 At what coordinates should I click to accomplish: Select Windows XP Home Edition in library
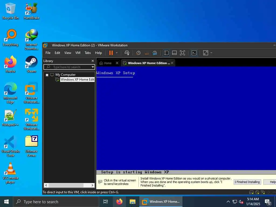coord(77,80)
